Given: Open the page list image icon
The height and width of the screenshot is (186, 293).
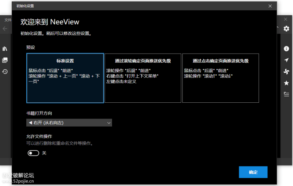Looking at the screenshot, I should click(x=5, y=60).
